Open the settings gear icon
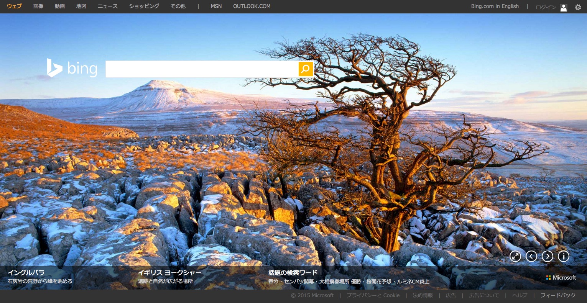This screenshot has height=303, width=587. [578, 7]
